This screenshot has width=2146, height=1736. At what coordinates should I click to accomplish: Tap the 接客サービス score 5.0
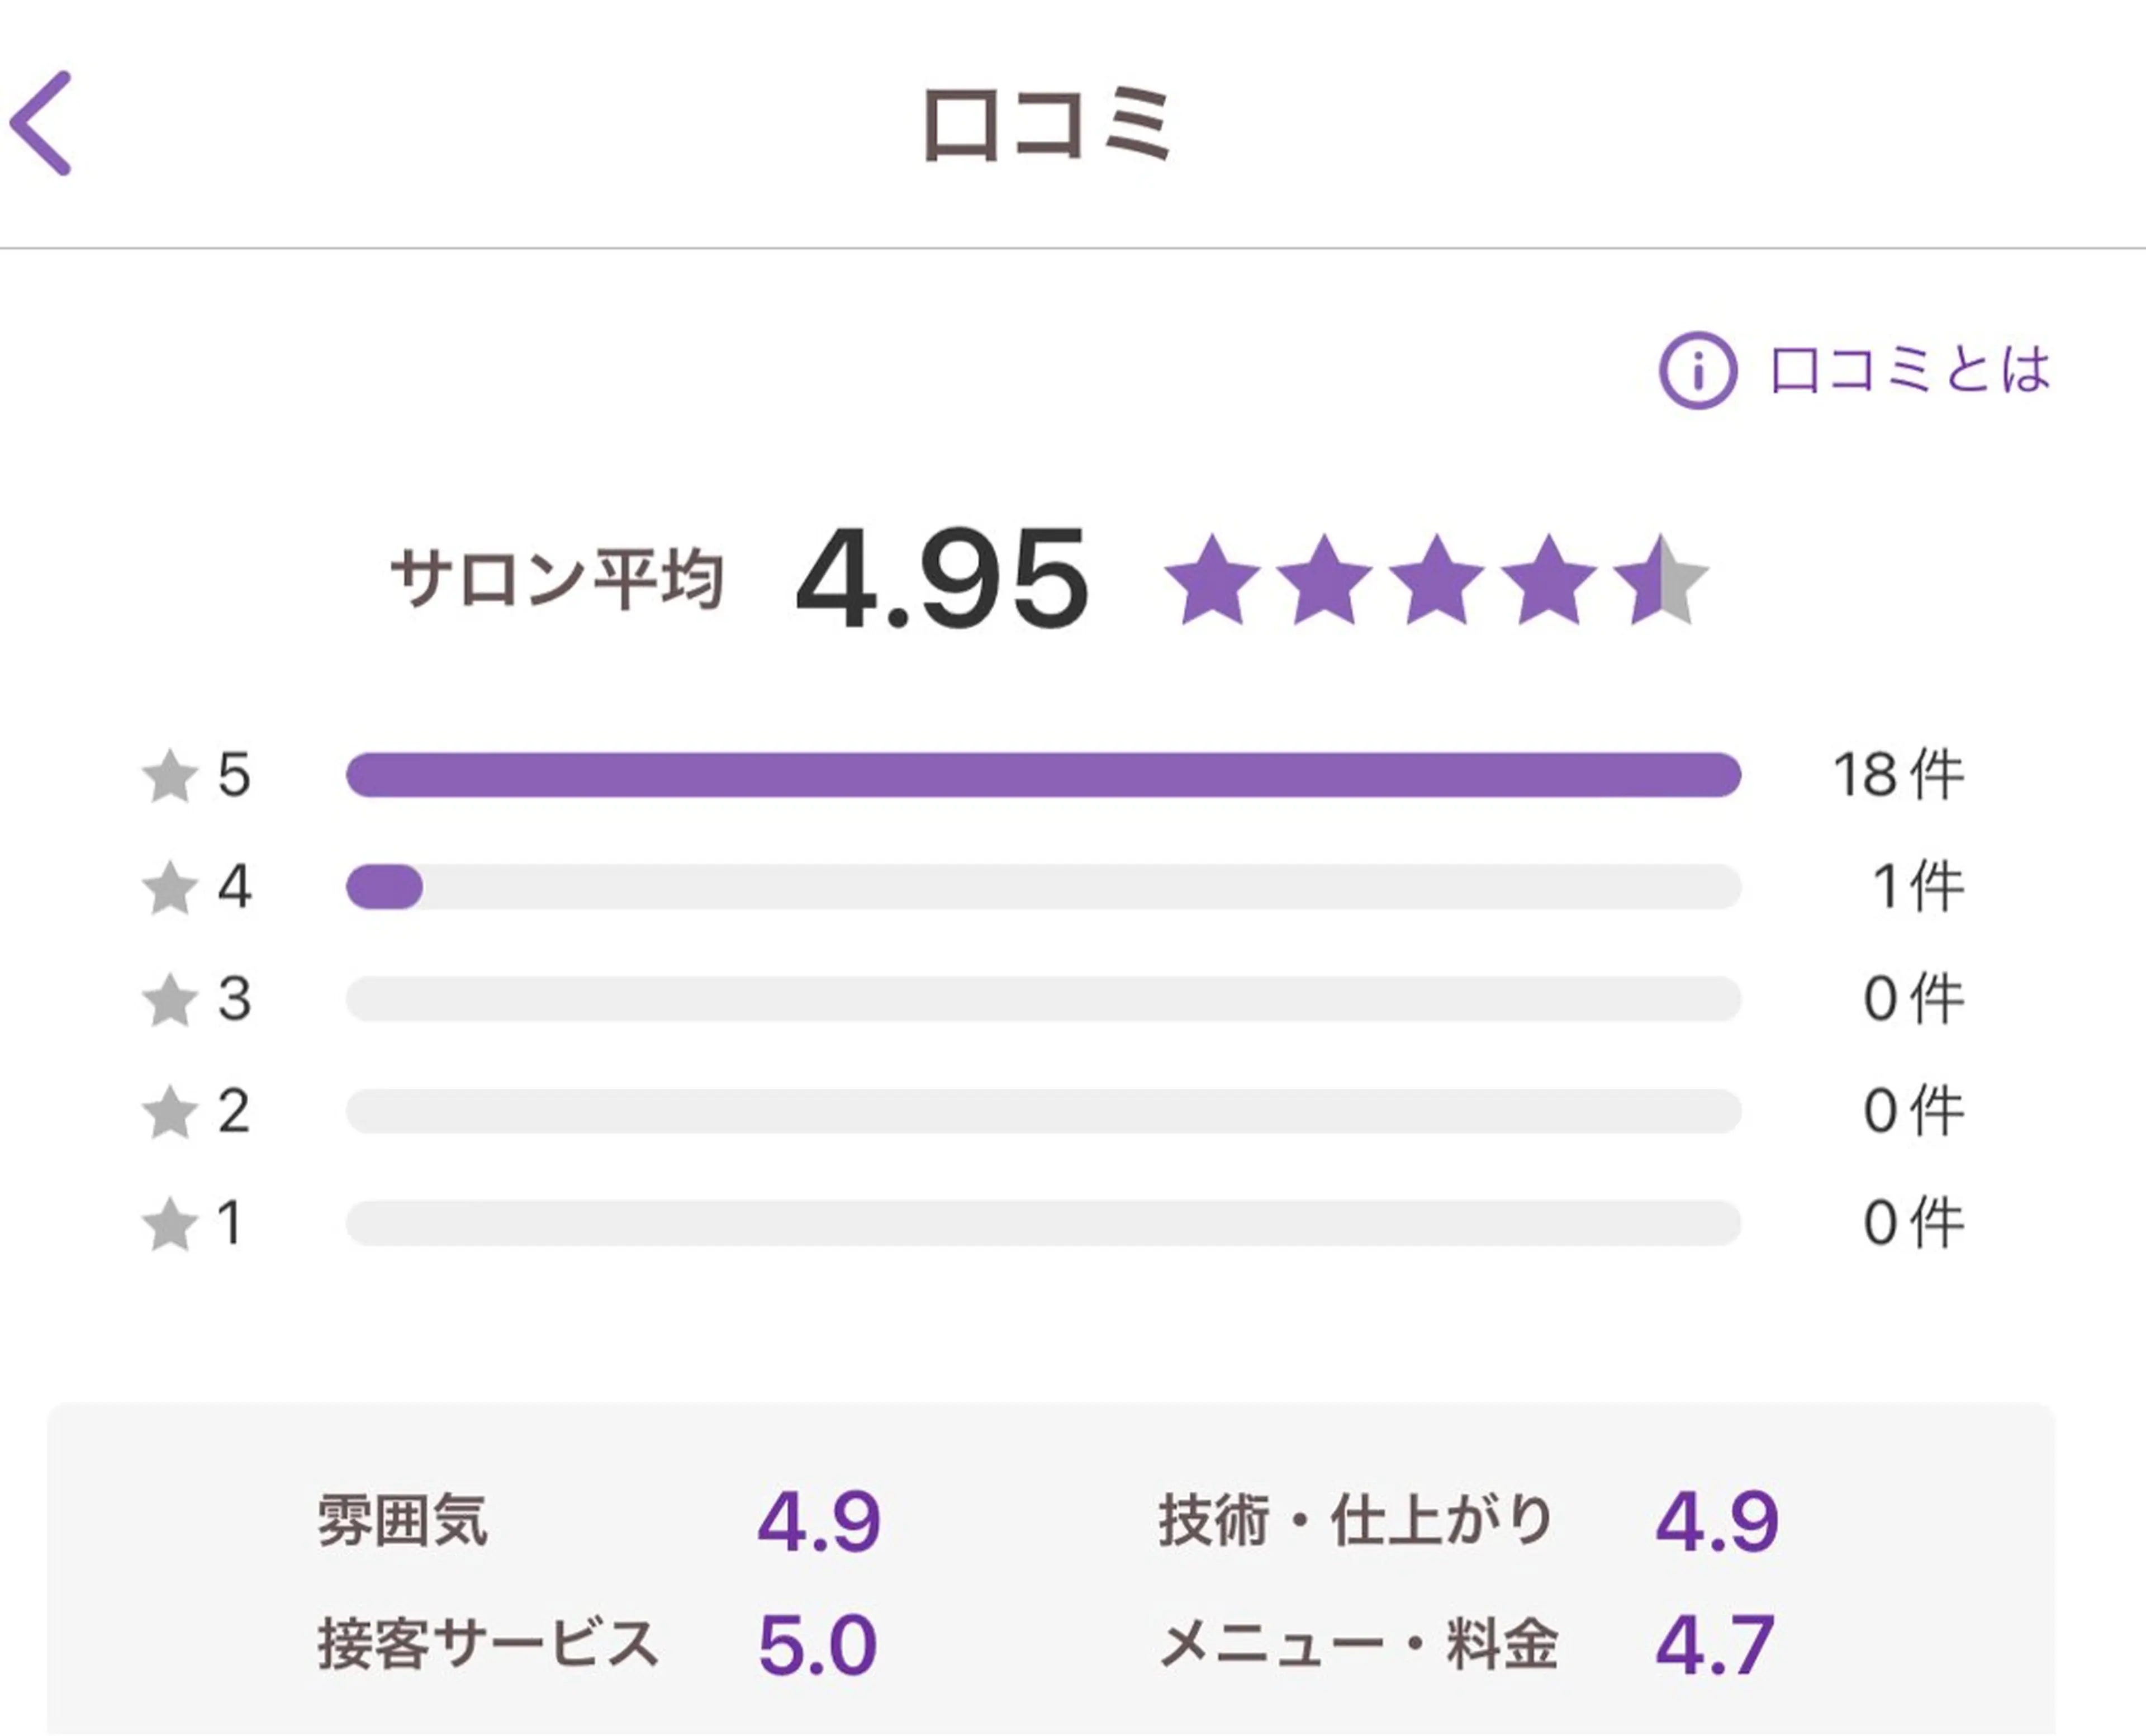click(x=817, y=1645)
